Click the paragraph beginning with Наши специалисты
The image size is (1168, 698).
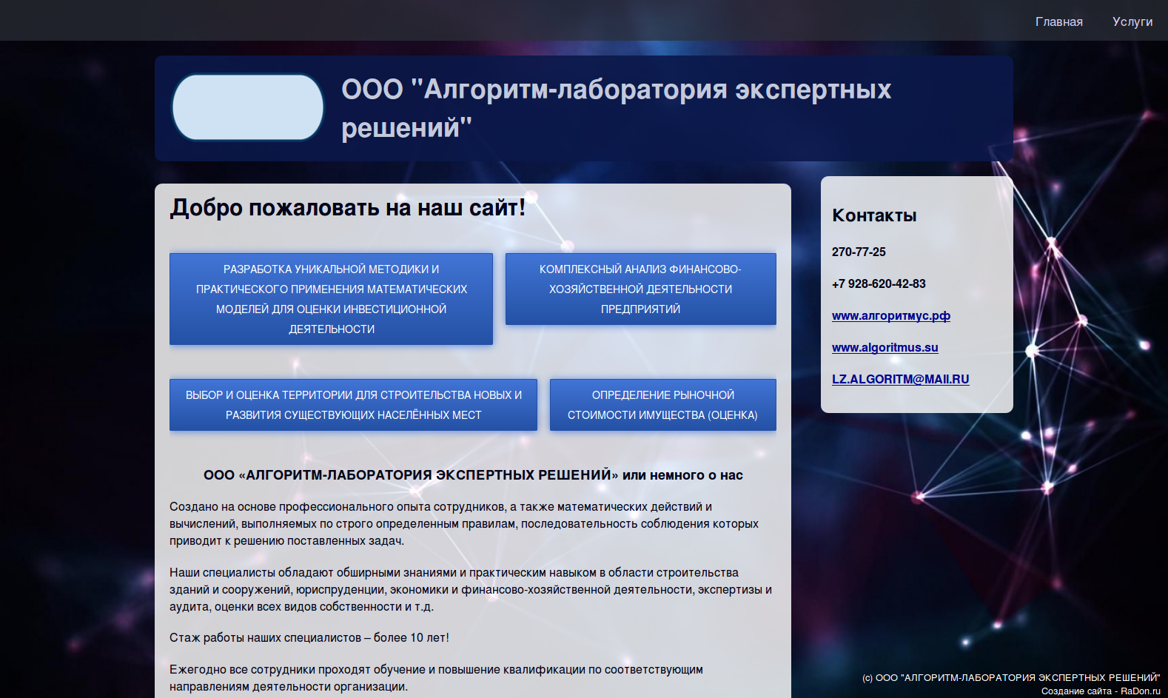click(470, 590)
